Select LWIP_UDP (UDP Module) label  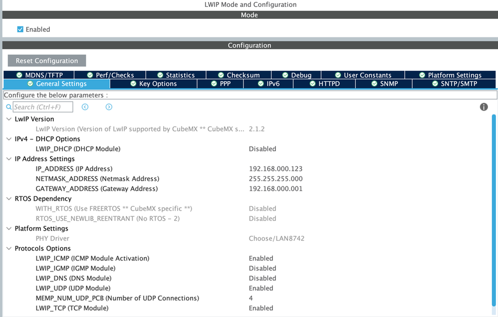pos(73,288)
